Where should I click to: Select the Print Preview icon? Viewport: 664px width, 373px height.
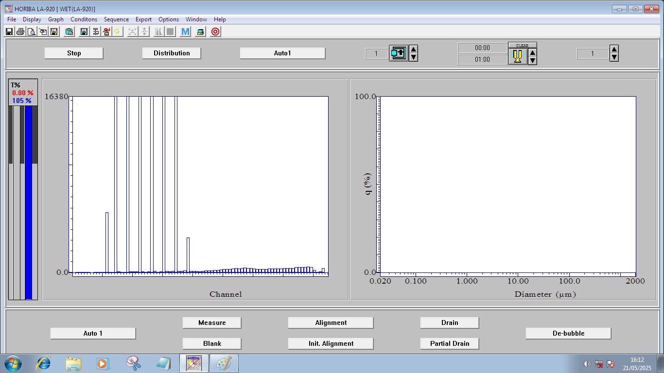click(31, 32)
